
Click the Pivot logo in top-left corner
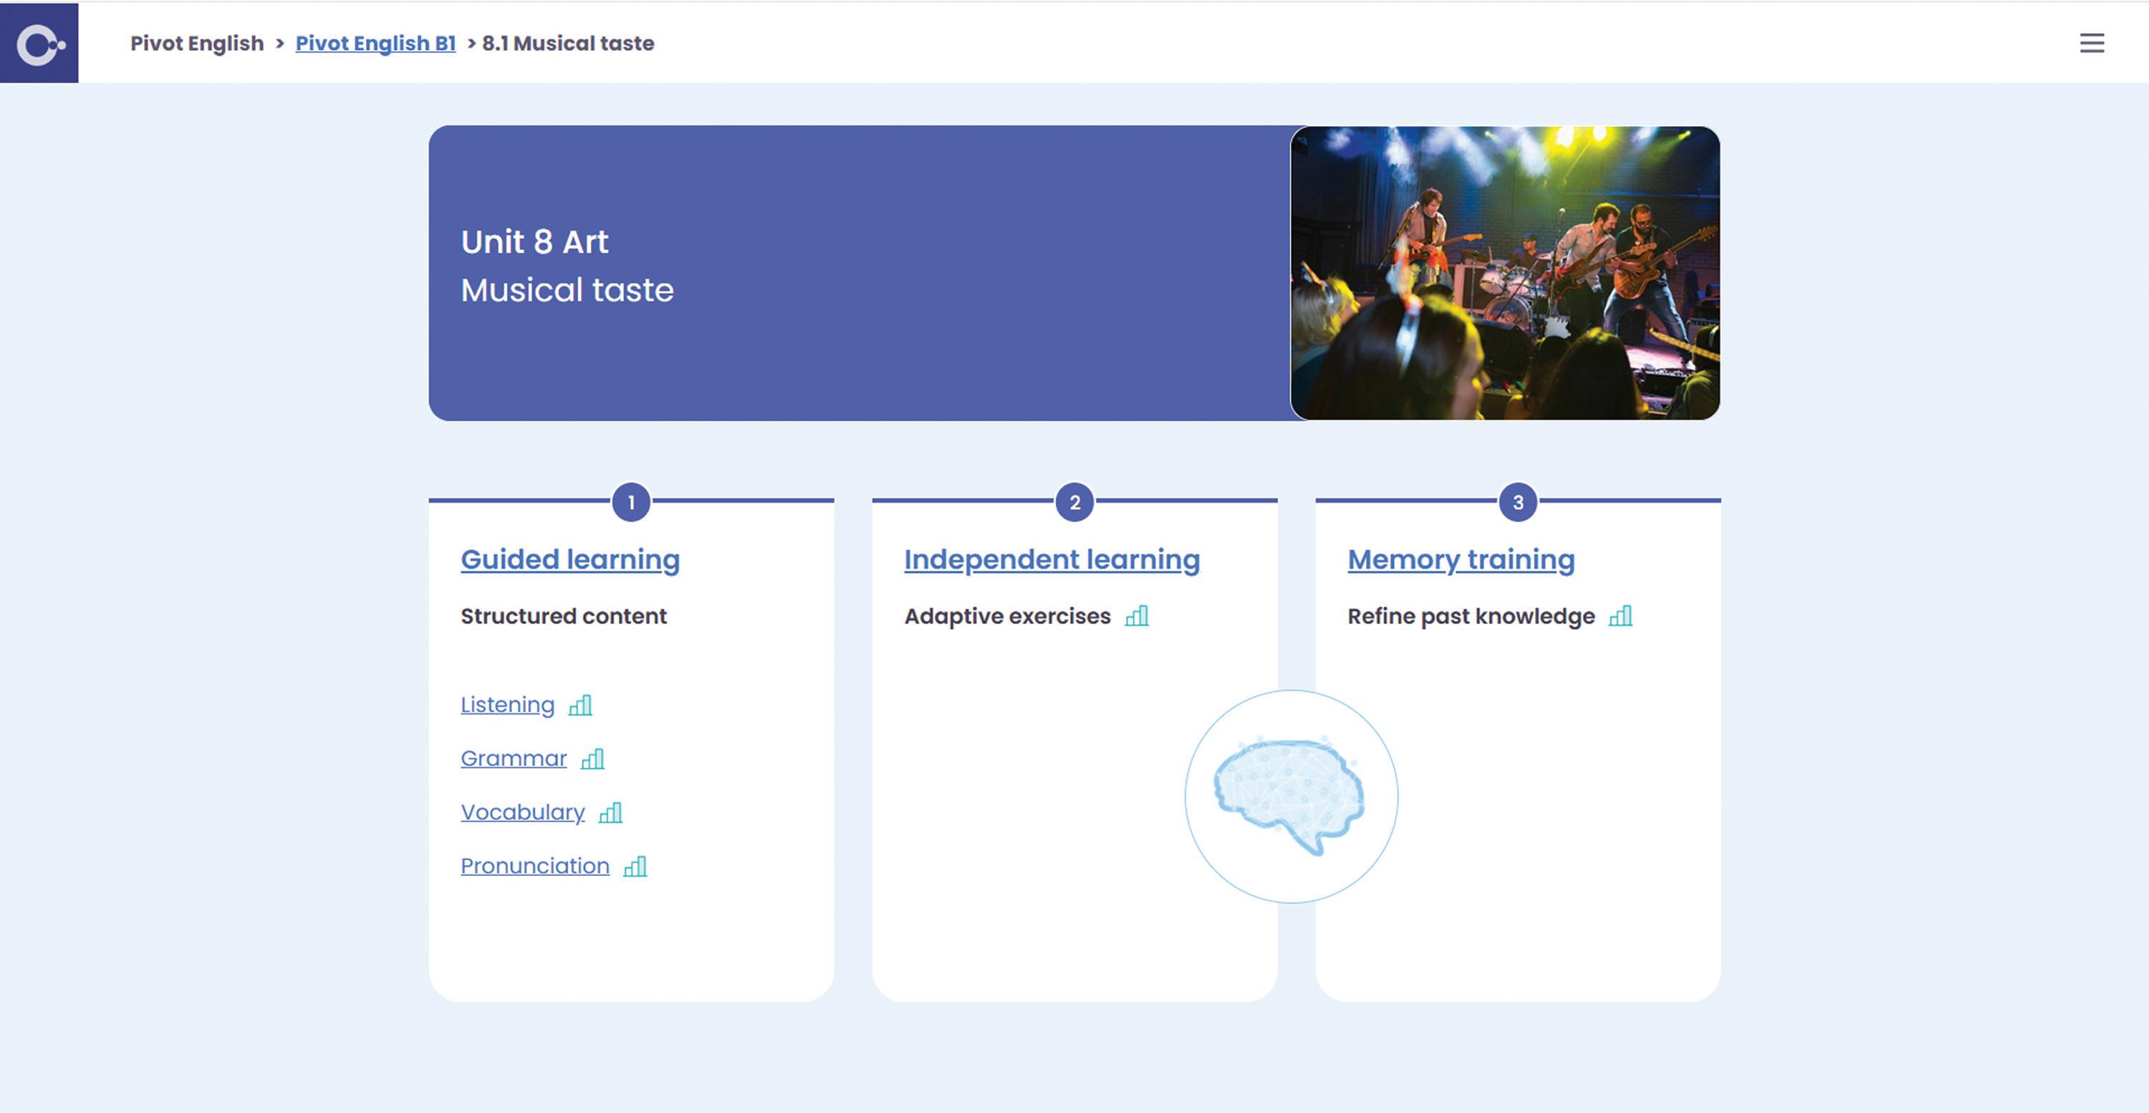coord(39,44)
